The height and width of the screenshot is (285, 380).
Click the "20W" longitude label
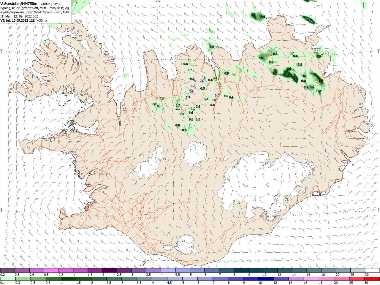158,1
